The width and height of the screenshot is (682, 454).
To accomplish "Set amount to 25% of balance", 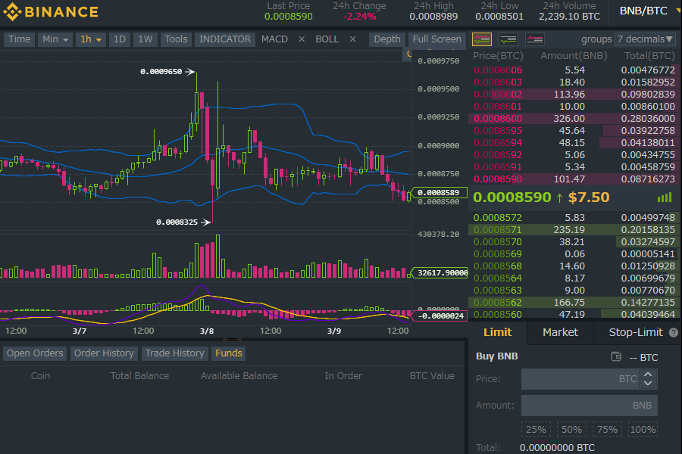I will tap(536, 429).
